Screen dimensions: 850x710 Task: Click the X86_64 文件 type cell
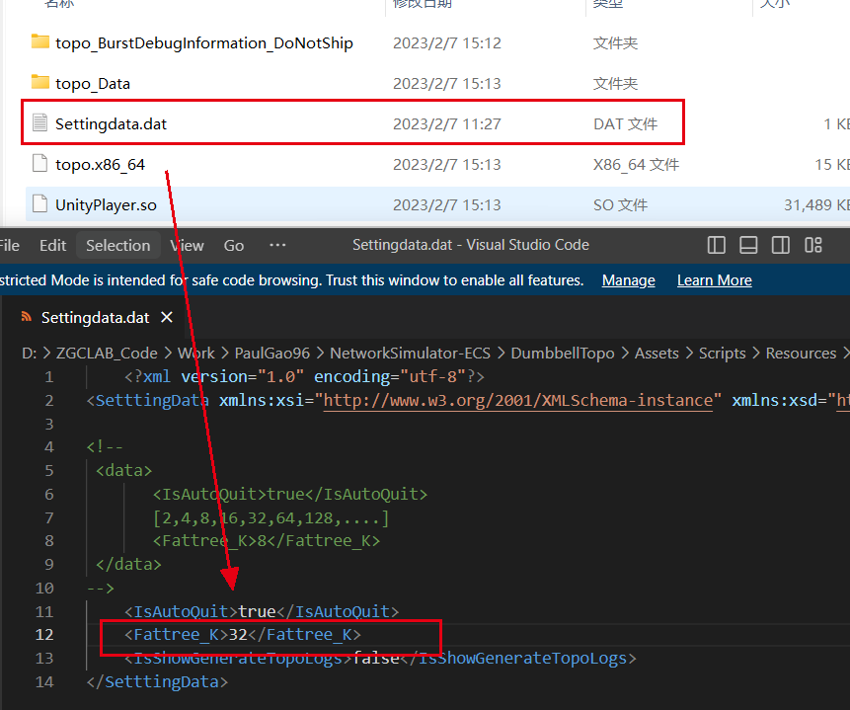[636, 164]
